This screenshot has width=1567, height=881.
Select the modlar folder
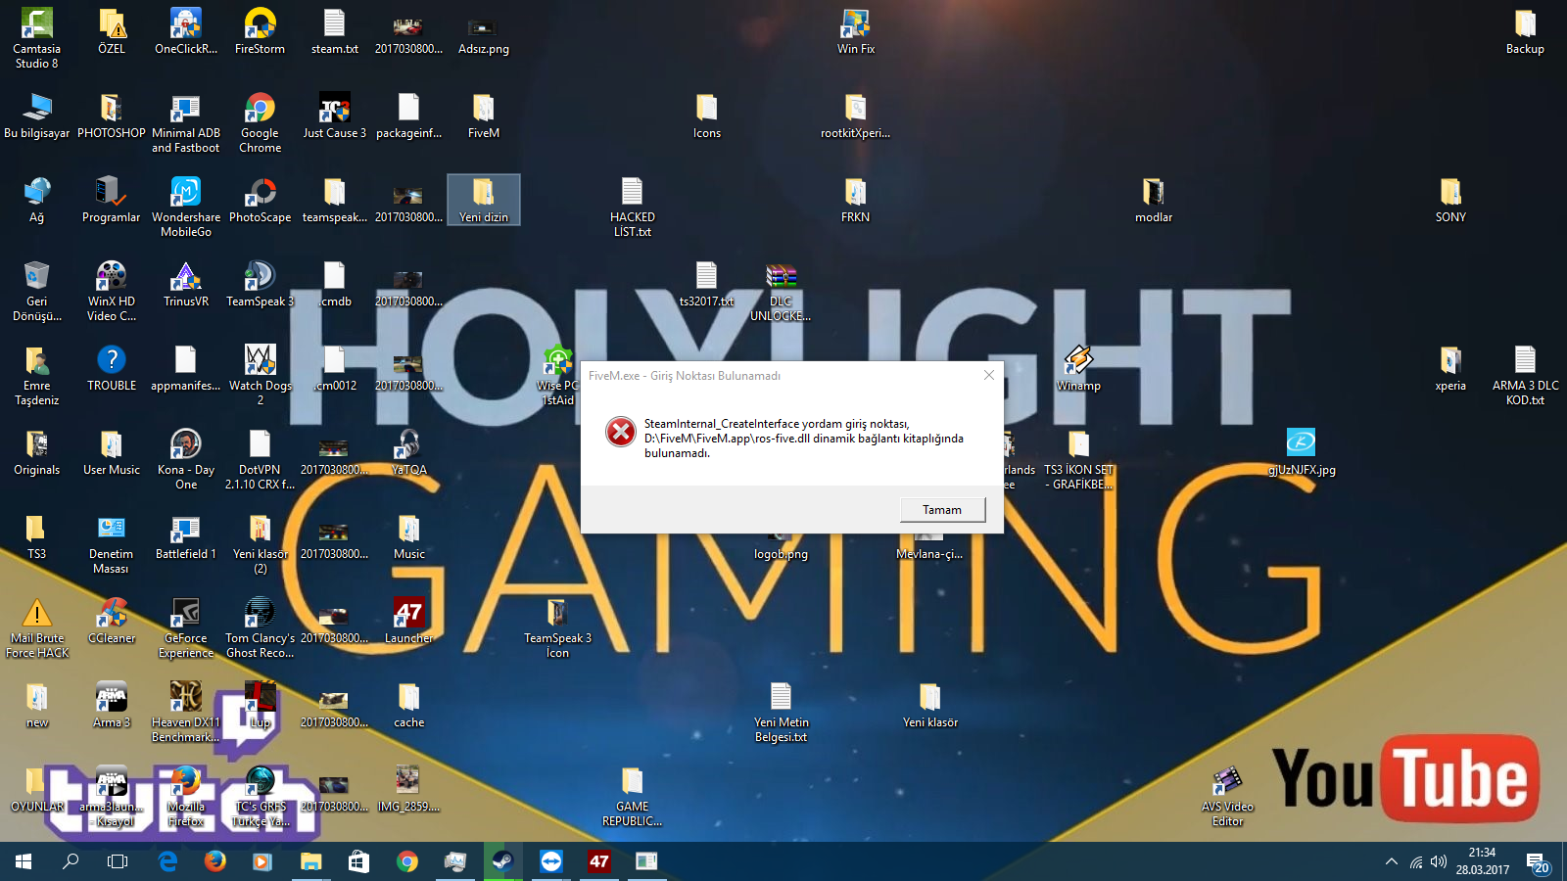(x=1154, y=201)
